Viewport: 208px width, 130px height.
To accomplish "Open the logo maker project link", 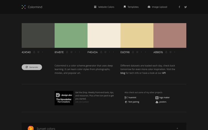I will point(164,98).
